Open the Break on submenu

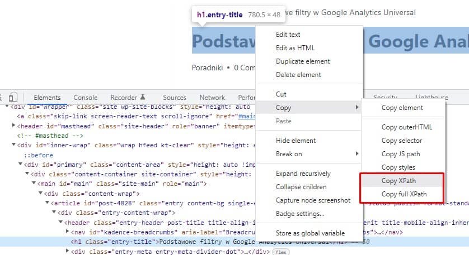(x=289, y=154)
